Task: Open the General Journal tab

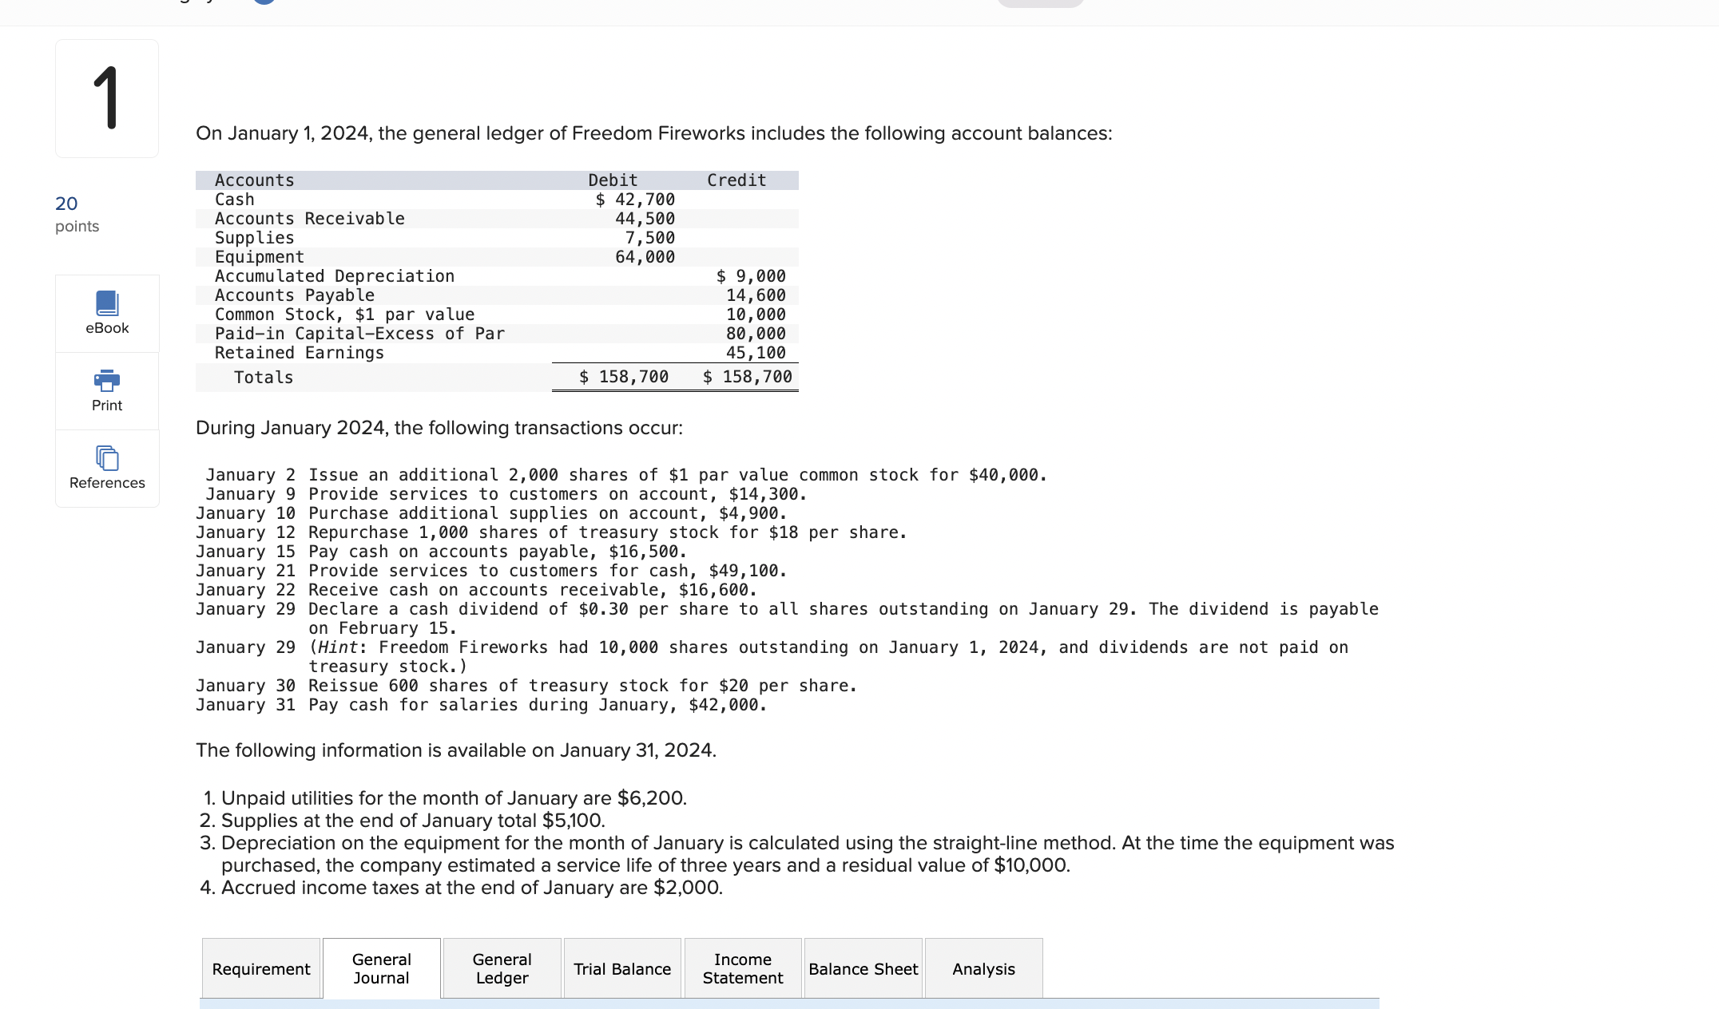Action: tap(381, 967)
